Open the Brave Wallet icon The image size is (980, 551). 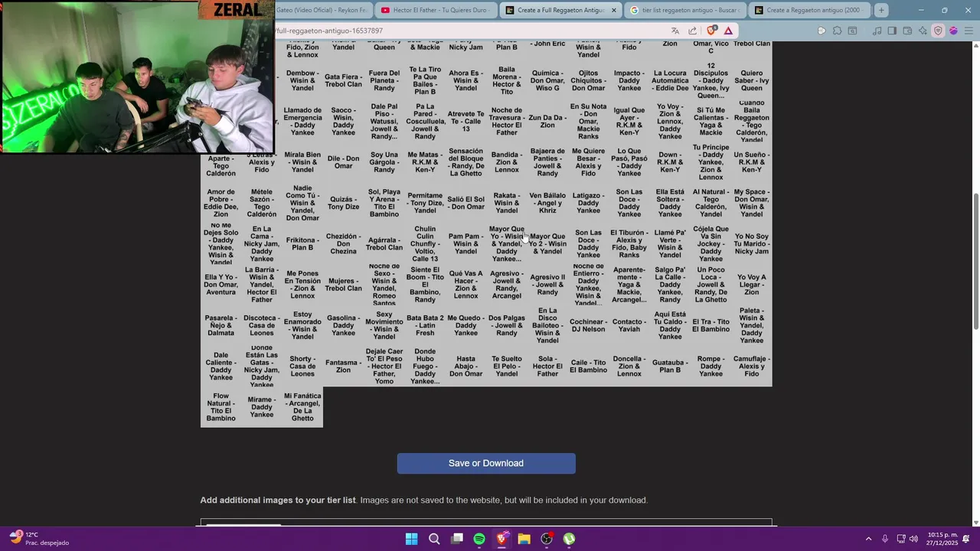[x=907, y=31]
